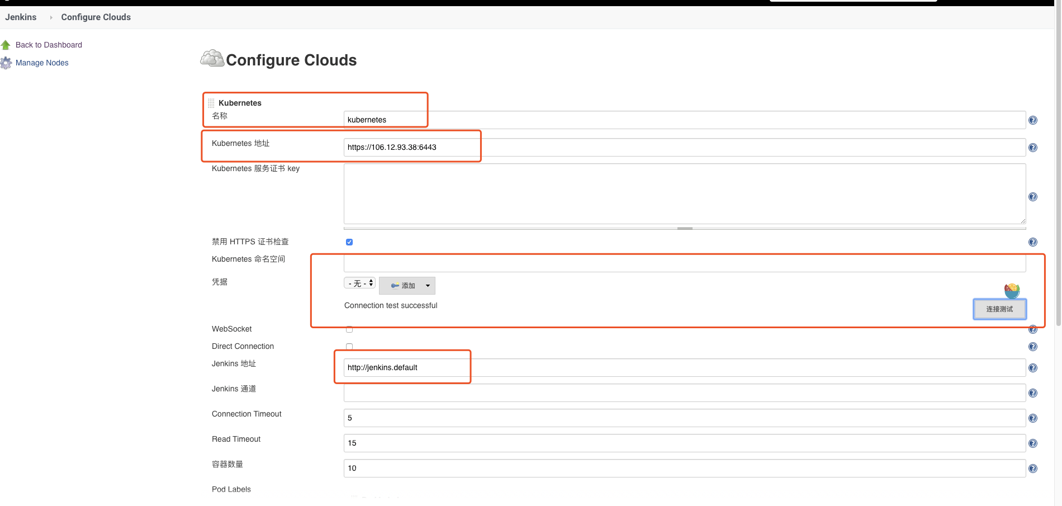
Task: Click inside Kubernetes 服务证书 key textarea
Action: coord(685,193)
